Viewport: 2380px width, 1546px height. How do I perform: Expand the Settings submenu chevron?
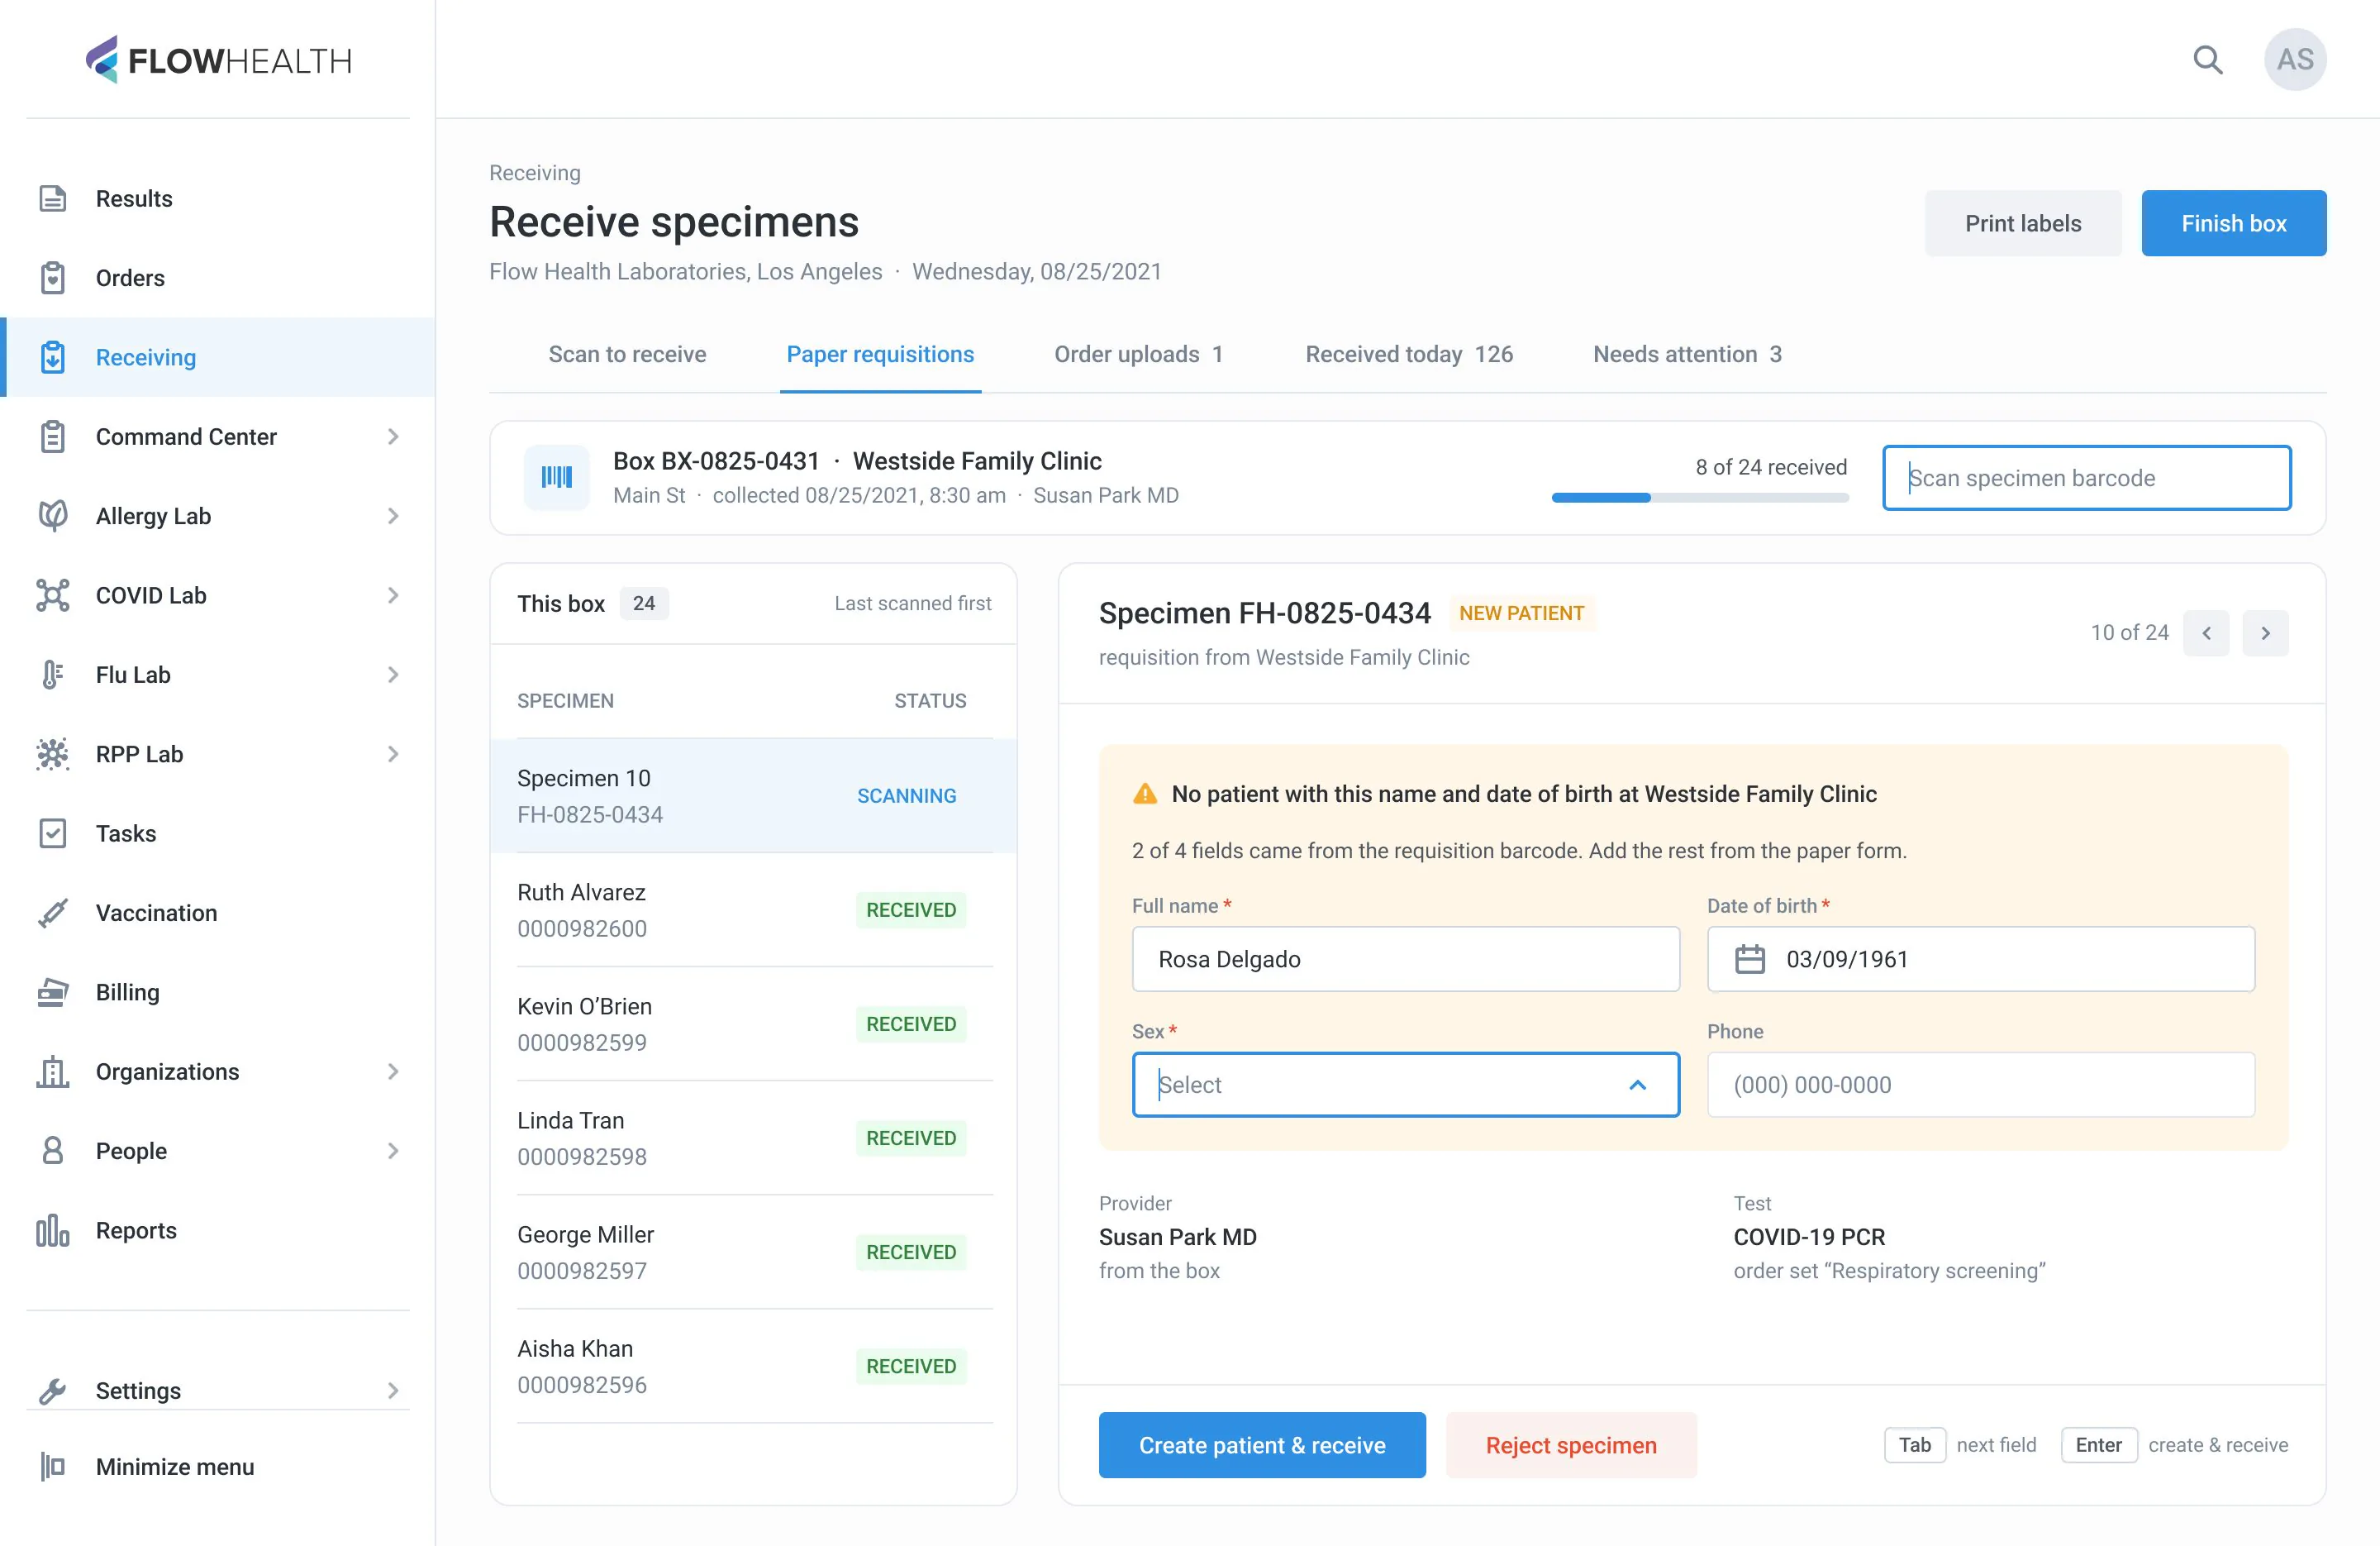(393, 1390)
